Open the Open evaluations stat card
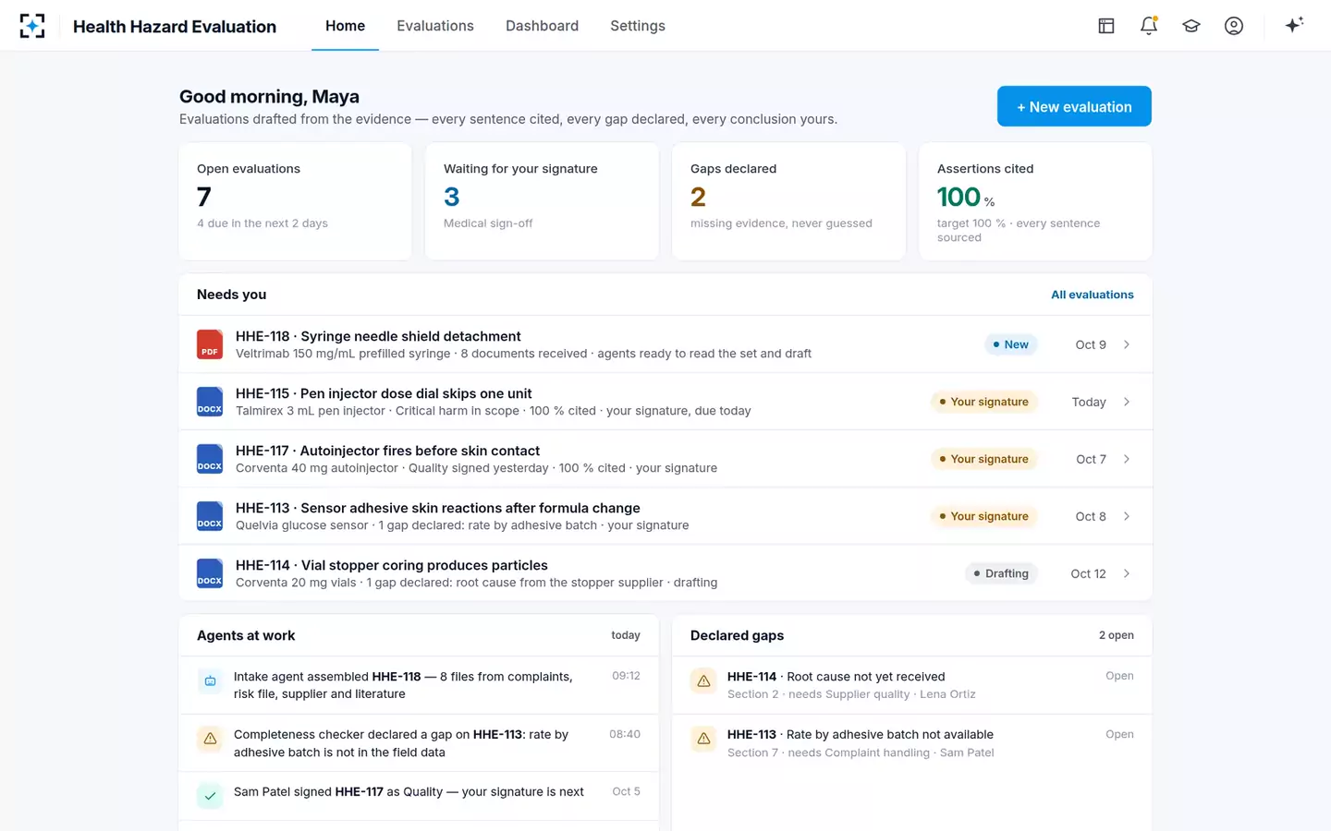Viewport: 1331px width, 831px height. coord(295,201)
